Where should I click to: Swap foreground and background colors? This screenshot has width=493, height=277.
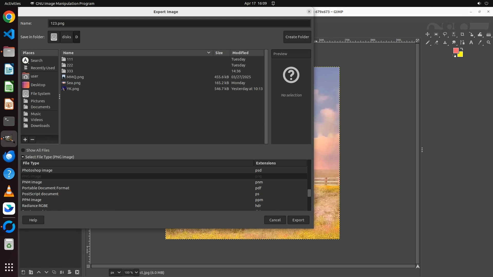pos(462,49)
